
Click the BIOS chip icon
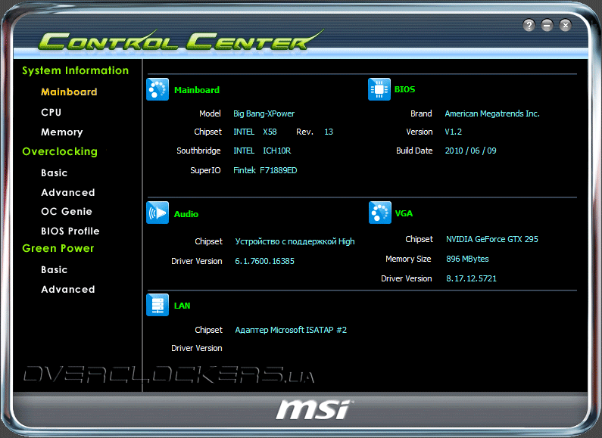[379, 89]
